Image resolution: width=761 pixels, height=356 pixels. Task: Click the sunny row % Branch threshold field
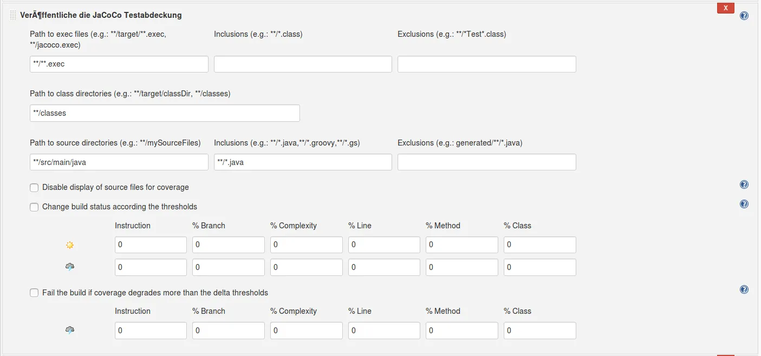click(x=228, y=245)
